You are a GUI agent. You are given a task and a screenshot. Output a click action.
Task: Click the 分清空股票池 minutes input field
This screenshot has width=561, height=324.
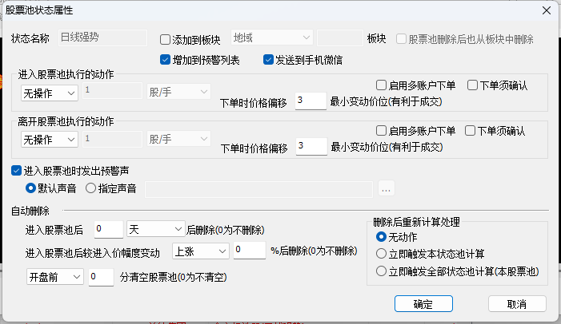(101, 277)
